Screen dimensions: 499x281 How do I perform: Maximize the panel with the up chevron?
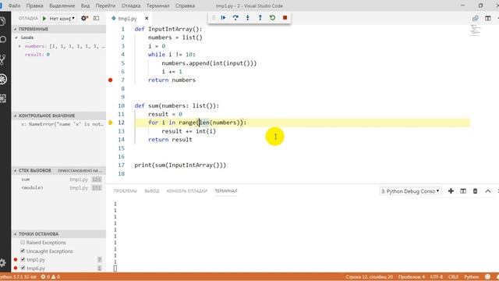tap(488, 190)
